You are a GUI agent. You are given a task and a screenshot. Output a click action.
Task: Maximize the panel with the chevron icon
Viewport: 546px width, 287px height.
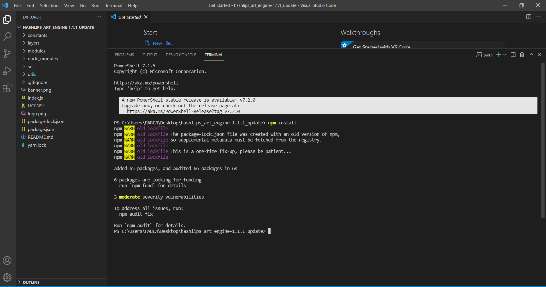(531, 54)
